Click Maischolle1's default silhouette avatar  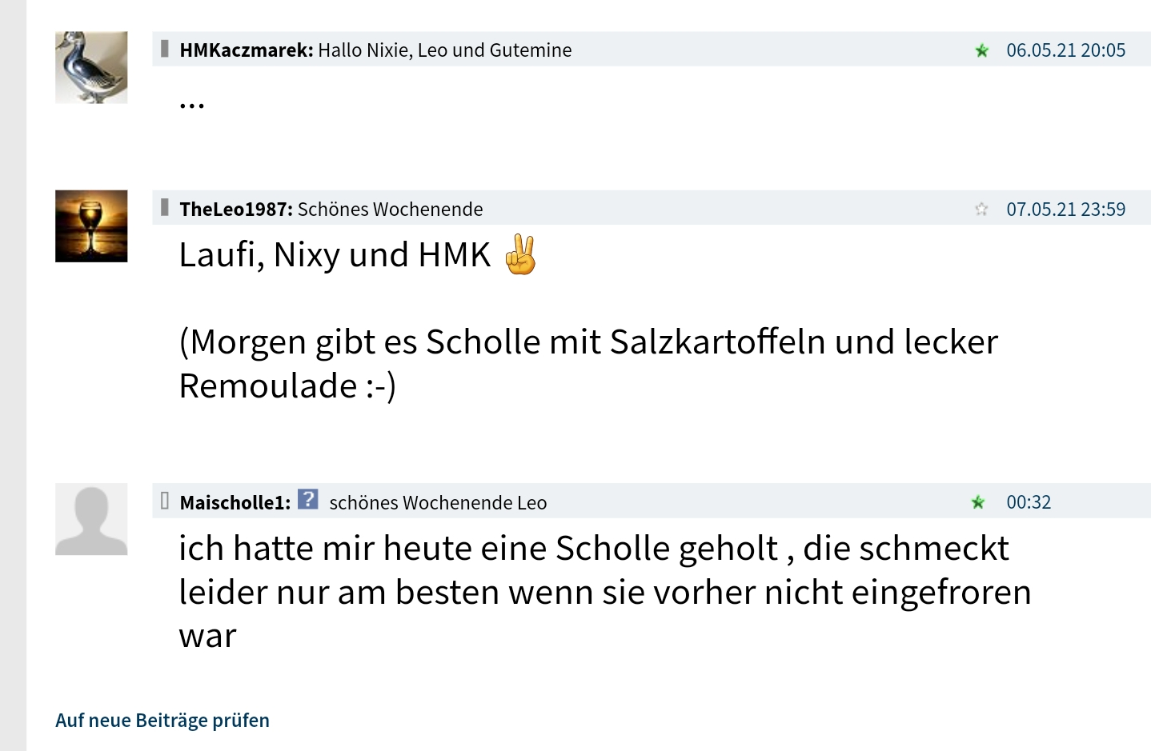pyautogui.click(x=91, y=519)
